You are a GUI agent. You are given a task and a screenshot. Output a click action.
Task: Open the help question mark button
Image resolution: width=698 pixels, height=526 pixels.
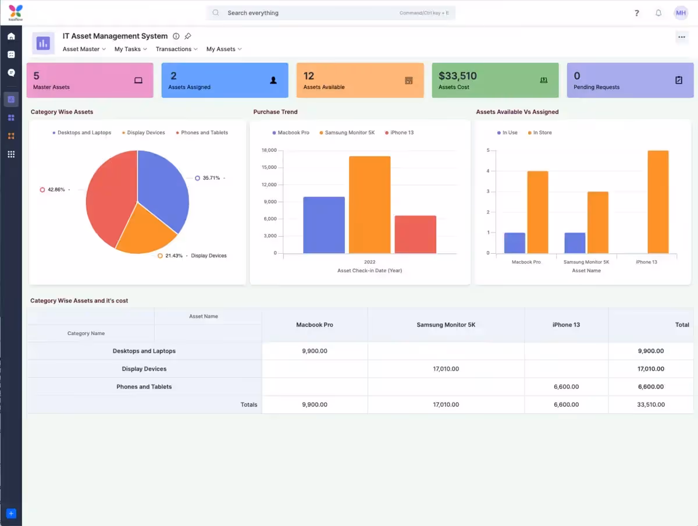[x=636, y=12]
